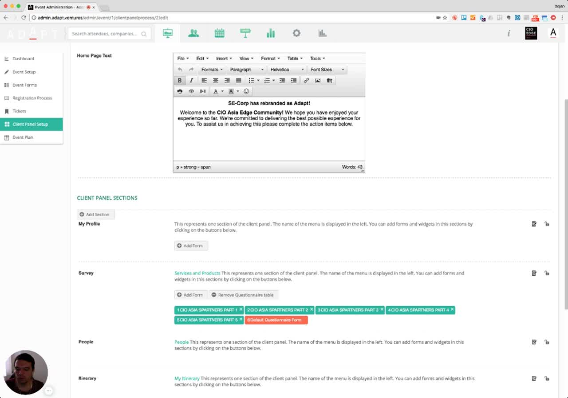568x398 pixels.
Task: Open the calendar icon in top navigation
Action: pos(219,33)
